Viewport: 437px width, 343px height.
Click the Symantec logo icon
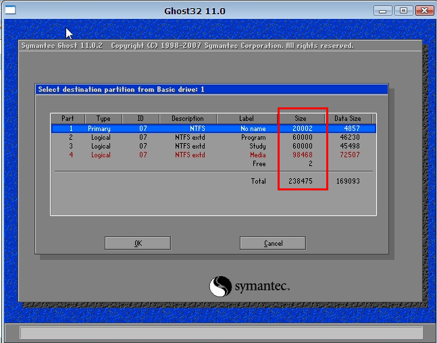(x=221, y=286)
